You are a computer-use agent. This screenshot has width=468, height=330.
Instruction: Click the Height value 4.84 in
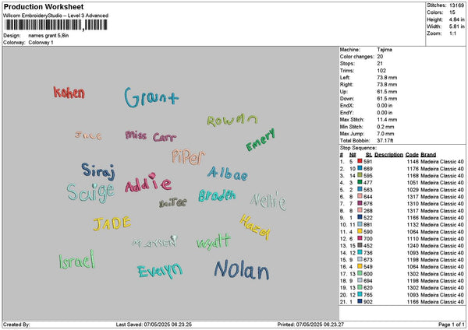pos(456,19)
